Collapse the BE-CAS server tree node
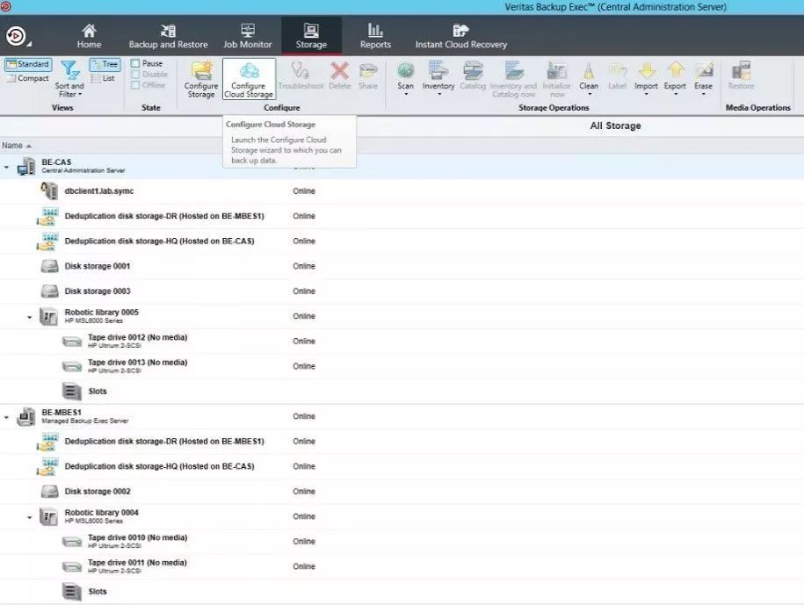 point(6,167)
